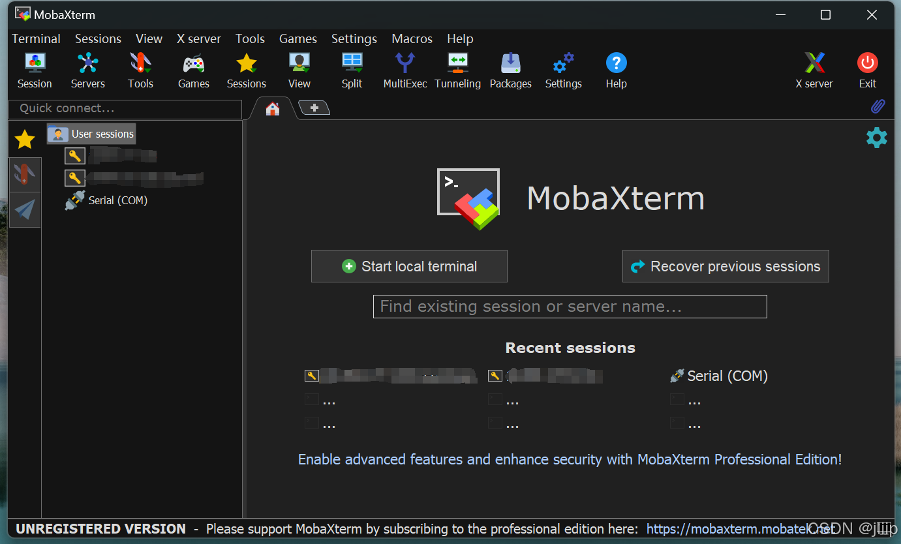Toggle the X server toolbar icon
Image resolution: width=901 pixels, height=544 pixels.
814,70
